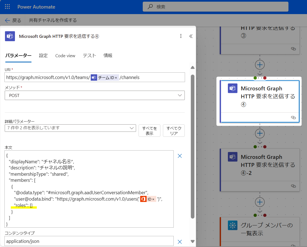Select the HTTP 要求を送信する④-2 card

click(260, 170)
